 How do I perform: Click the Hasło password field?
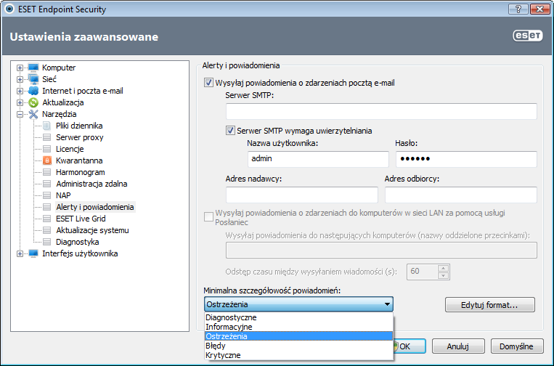466,159
